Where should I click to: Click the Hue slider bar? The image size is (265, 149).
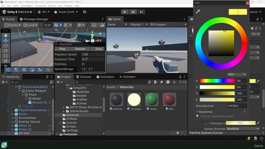point(217,81)
